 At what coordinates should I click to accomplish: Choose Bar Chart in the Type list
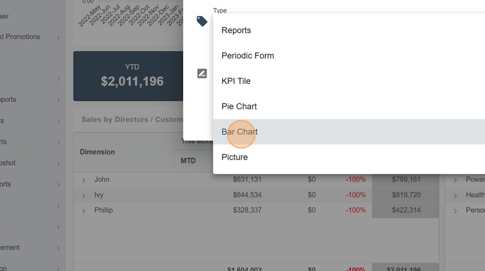(x=239, y=131)
